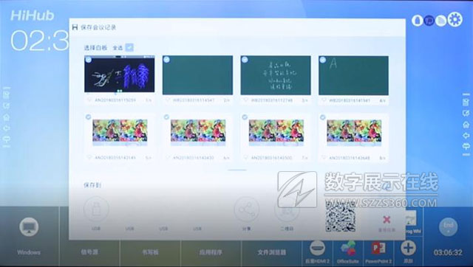The width and height of the screenshot is (473, 267).
Task: Deselect the fifth colorful image thumbnail checkmark
Action: (88, 117)
